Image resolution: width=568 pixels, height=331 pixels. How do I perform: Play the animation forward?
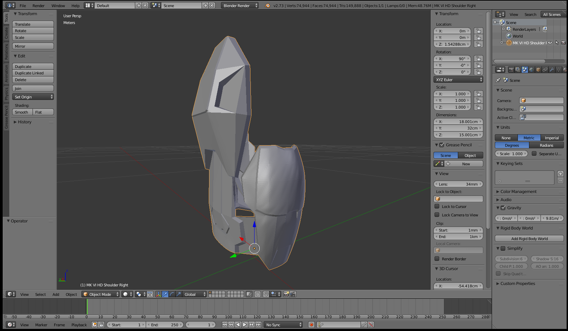point(245,325)
